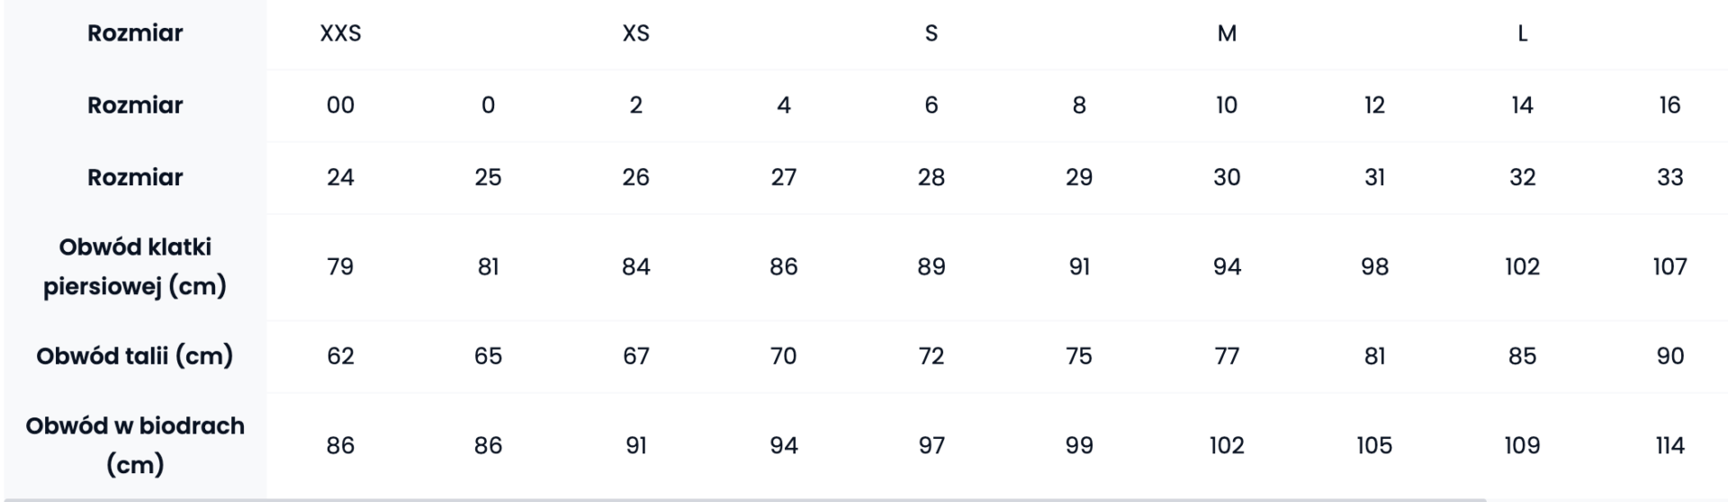1728x502 pixels.
Task: Select numeric size 16 cell
Action: [x=1669, y=105]
